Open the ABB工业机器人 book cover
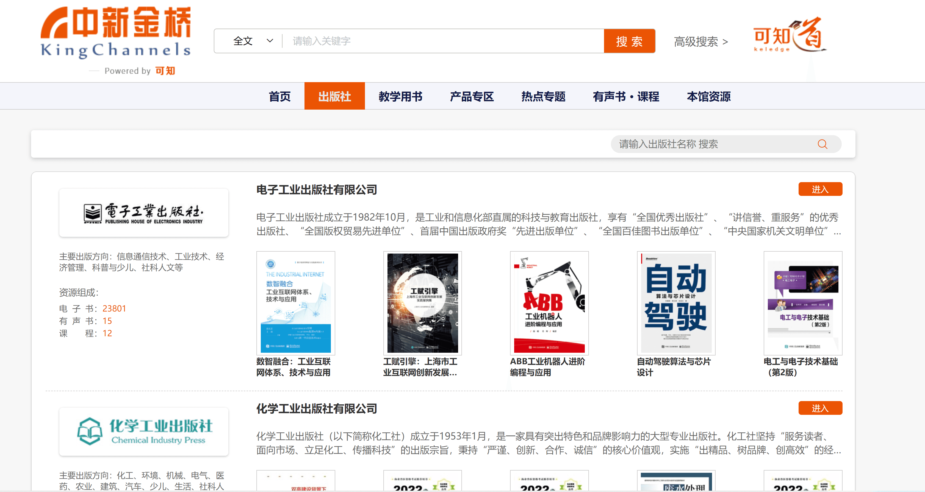The image size is (925, 492). click(x=549, y=303)
